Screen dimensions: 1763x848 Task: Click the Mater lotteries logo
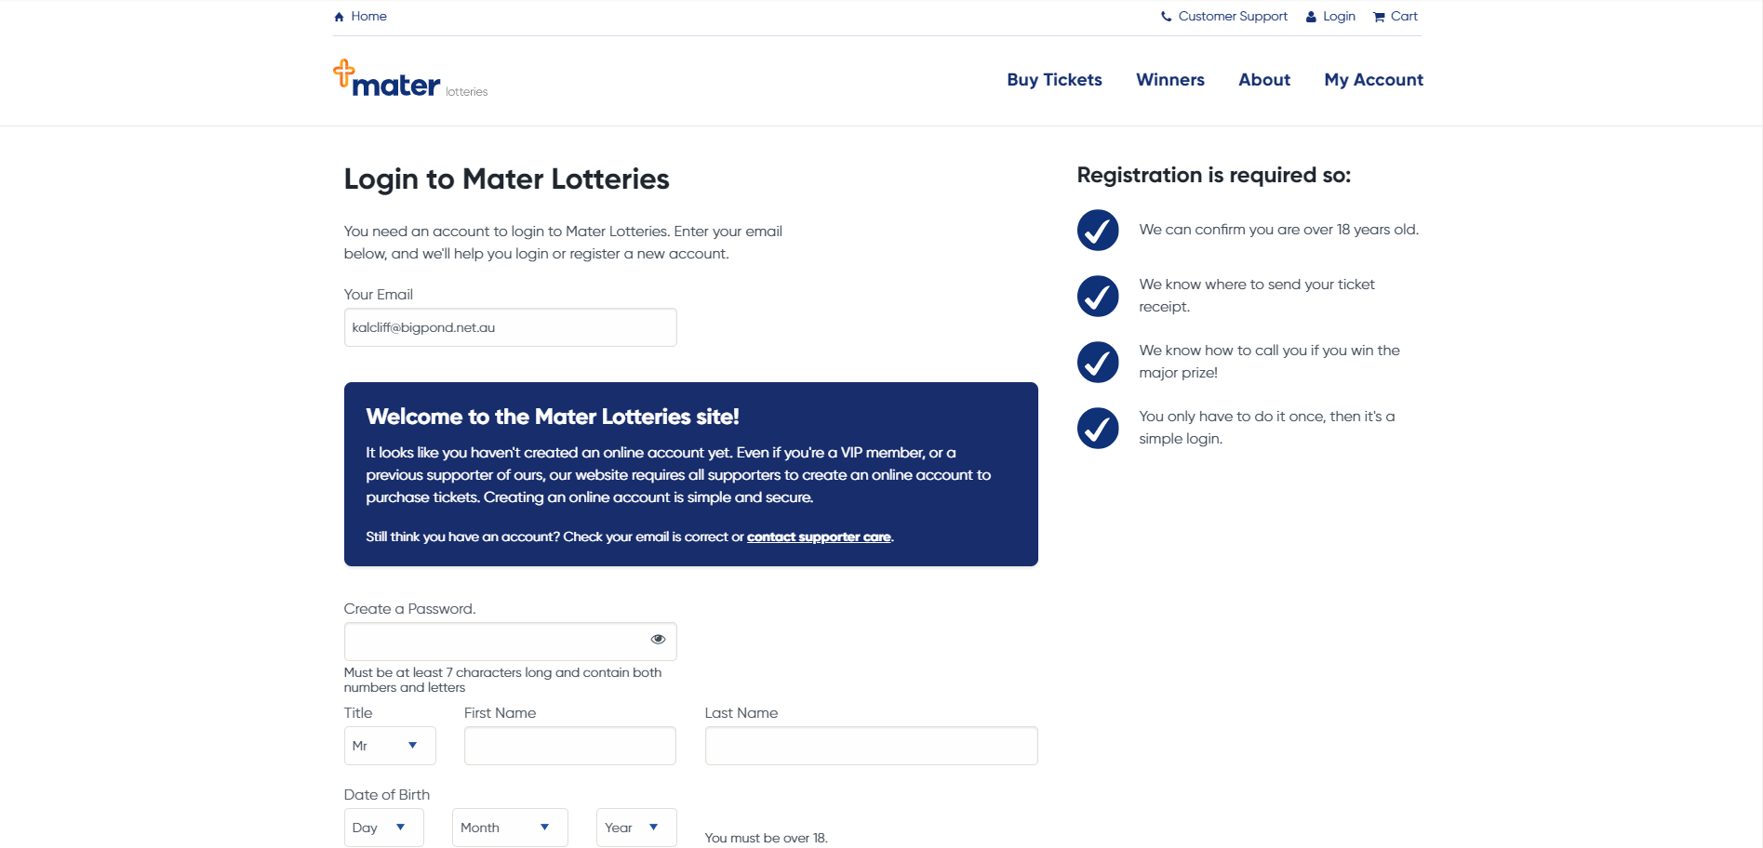(410, 79)
